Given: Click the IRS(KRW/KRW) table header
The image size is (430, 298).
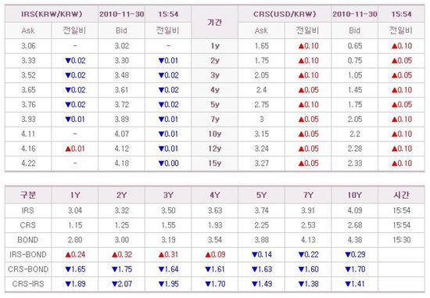Looking at the screenshot, I should tap(52, 14).
